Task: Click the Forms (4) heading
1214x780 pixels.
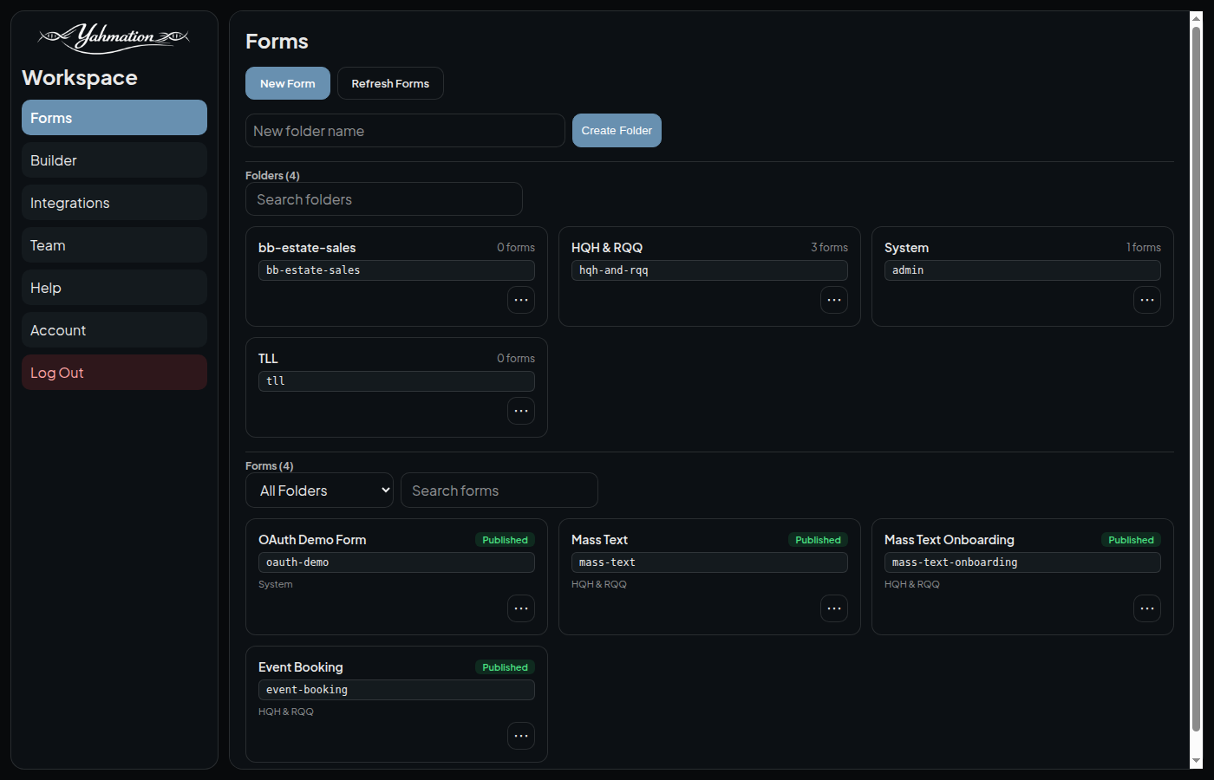Action: coord(270,465)
